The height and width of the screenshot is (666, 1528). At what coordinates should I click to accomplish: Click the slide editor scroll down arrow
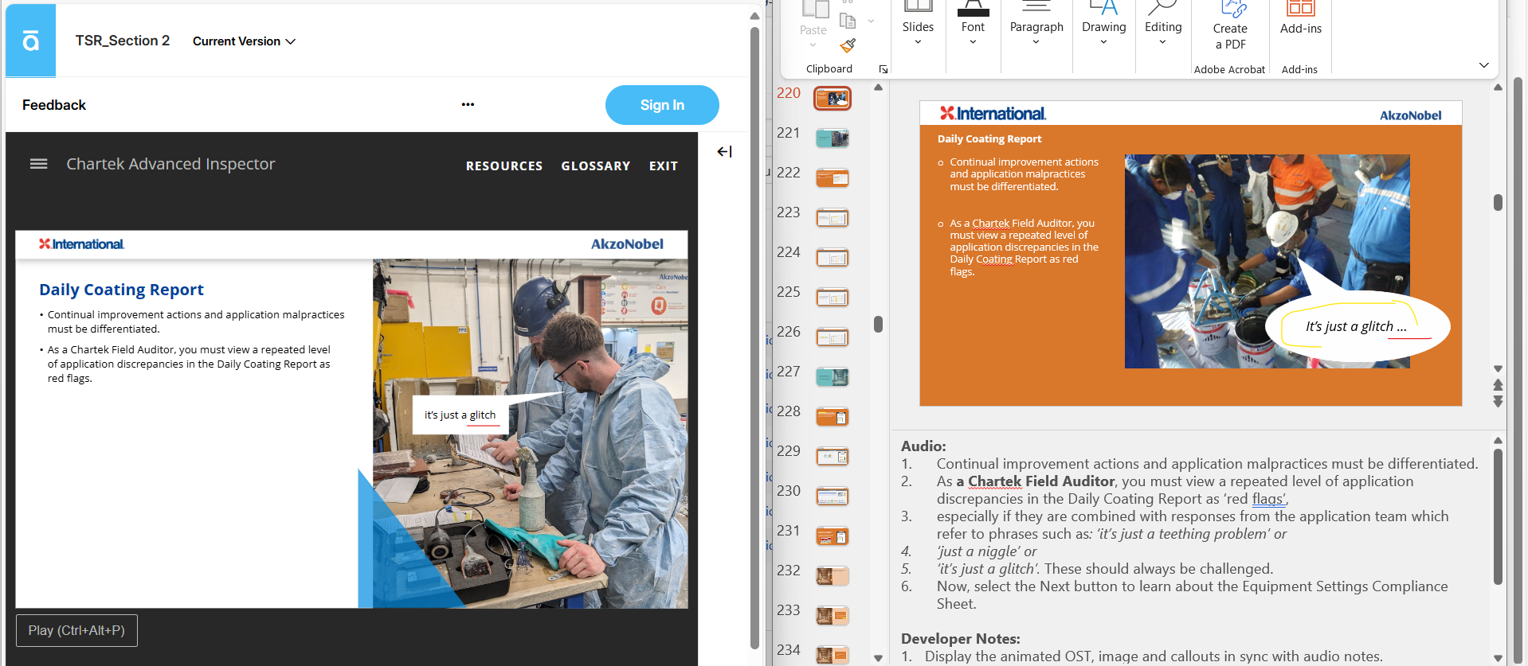pyautogui.click(x=1498, y=369)
